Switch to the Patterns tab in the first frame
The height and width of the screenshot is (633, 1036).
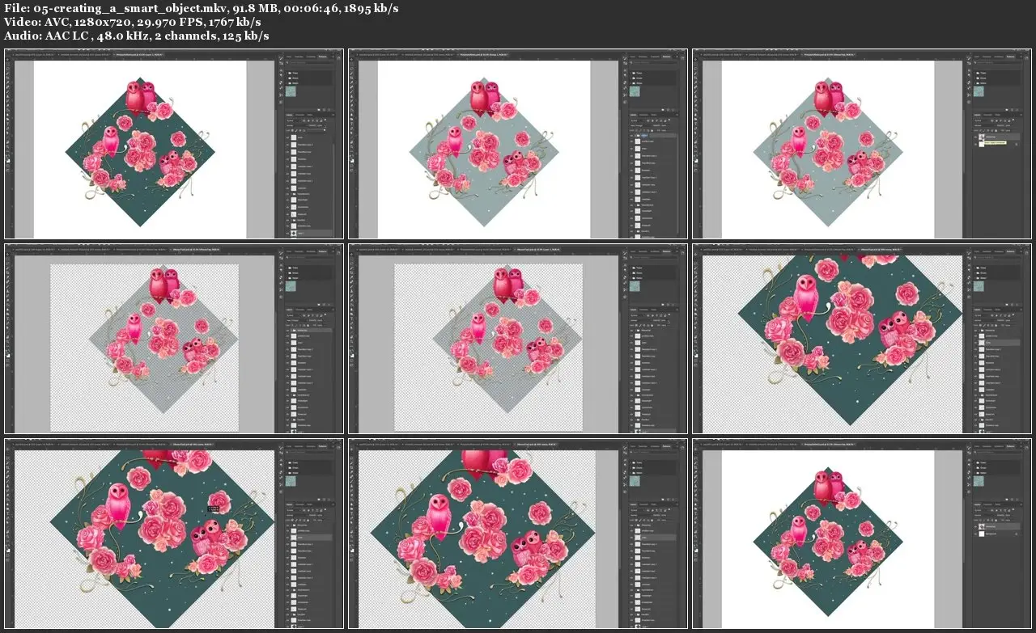(321, 57)
